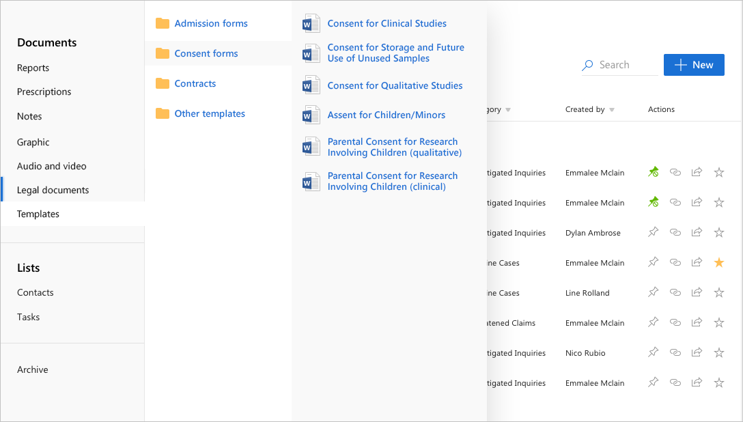Open the Created by filter dropdown
This screenshot has width=743, height=422.
coord(613,109)
